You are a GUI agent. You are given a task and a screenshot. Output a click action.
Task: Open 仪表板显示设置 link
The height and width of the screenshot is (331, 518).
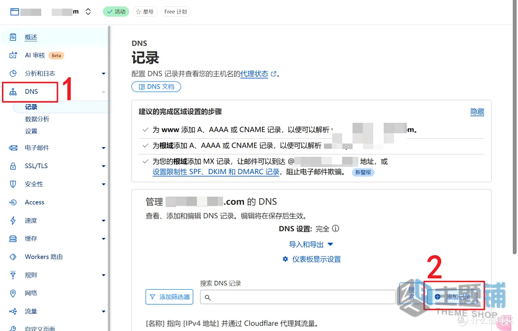(316, 260)
